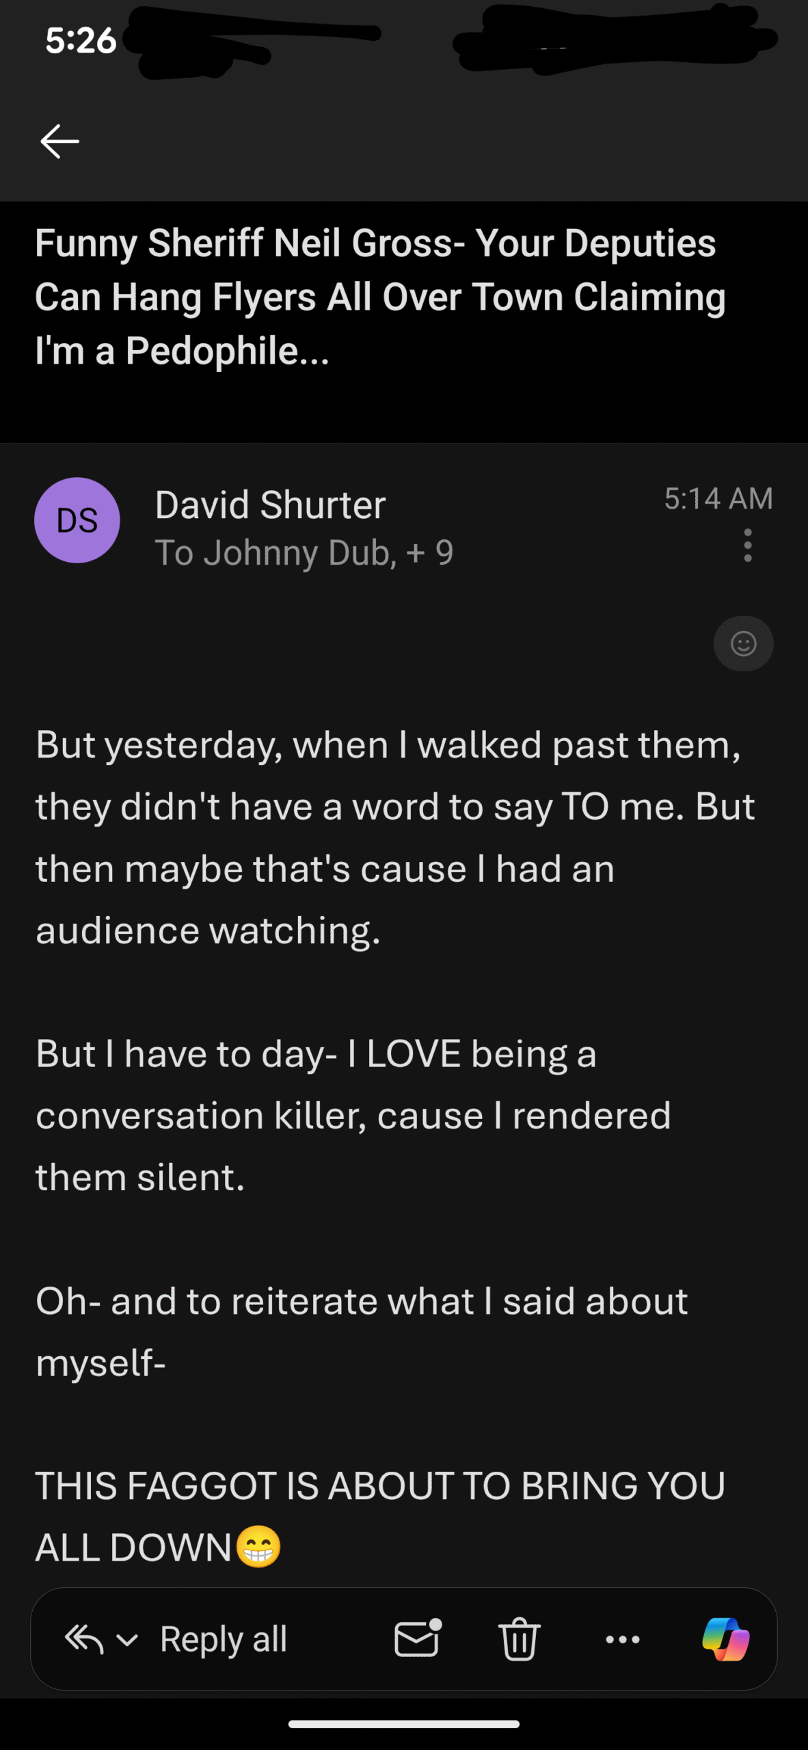
Task: Open the vertical three-dot message options
Action: [748, 546]
